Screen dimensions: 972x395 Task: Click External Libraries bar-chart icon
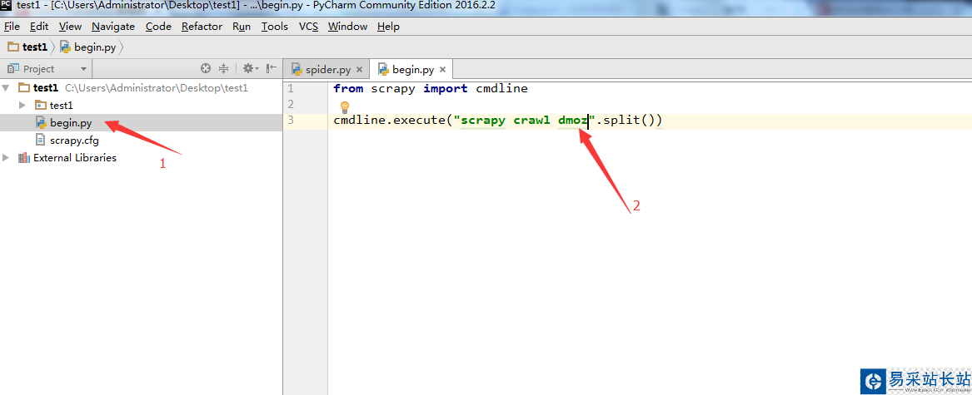24,158
